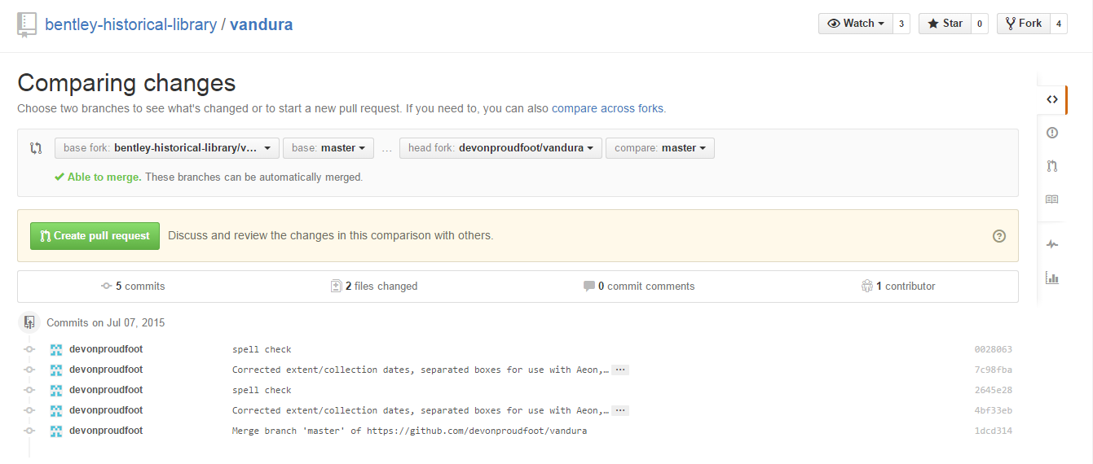
Task: Click devonproudfoot author on commit 1dcd314
Action: click(x=106, y=431)
